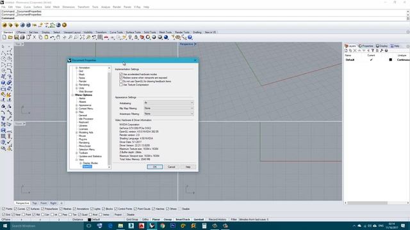Click the four-viewport layout icon

pyautogui.click(x=100, y=38)
